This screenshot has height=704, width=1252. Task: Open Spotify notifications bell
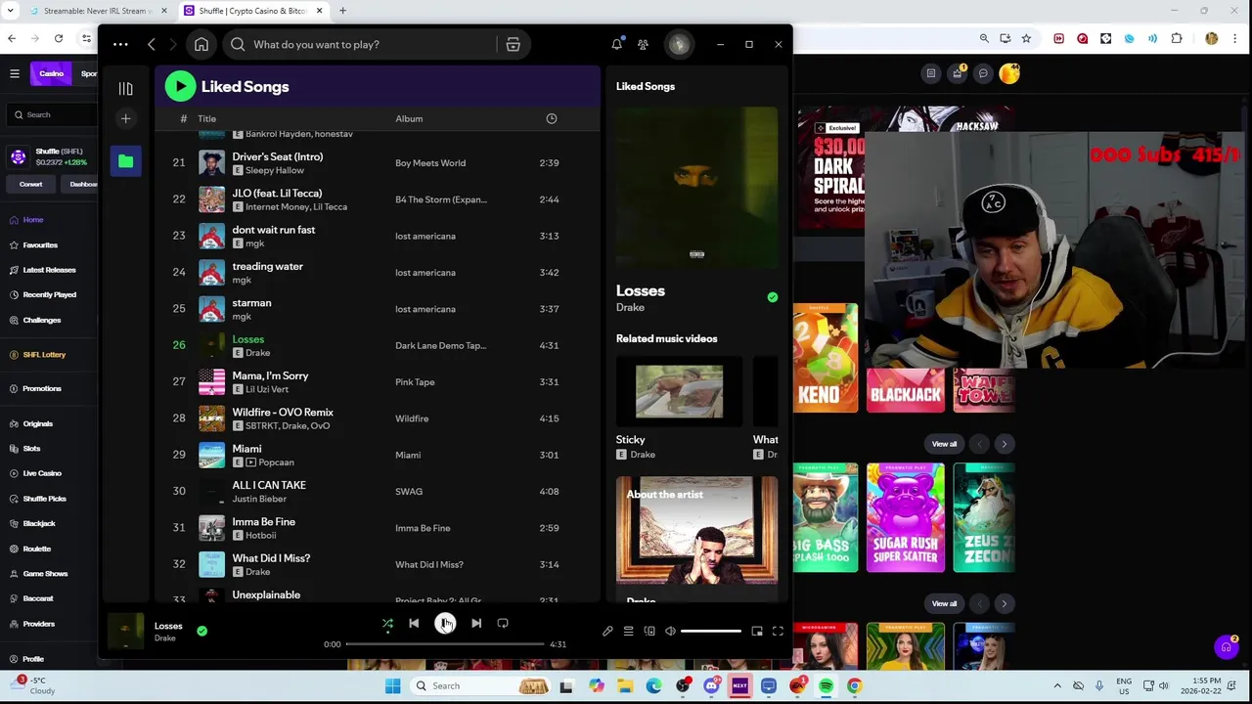(x=617, y=44)
